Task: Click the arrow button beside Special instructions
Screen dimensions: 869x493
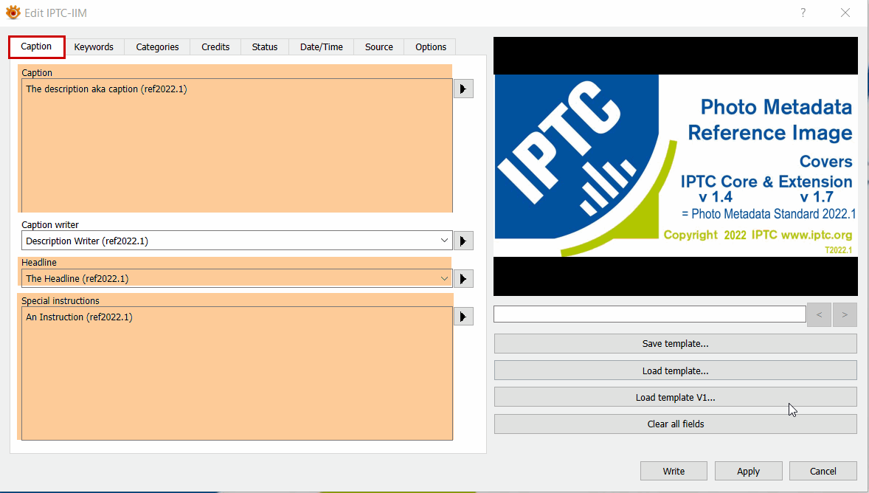Action: tap(463, 317)
